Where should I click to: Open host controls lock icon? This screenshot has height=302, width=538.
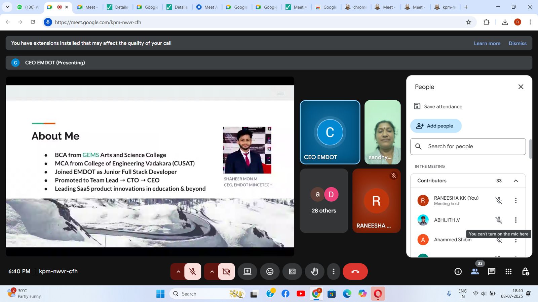click(x=525, y=271)
